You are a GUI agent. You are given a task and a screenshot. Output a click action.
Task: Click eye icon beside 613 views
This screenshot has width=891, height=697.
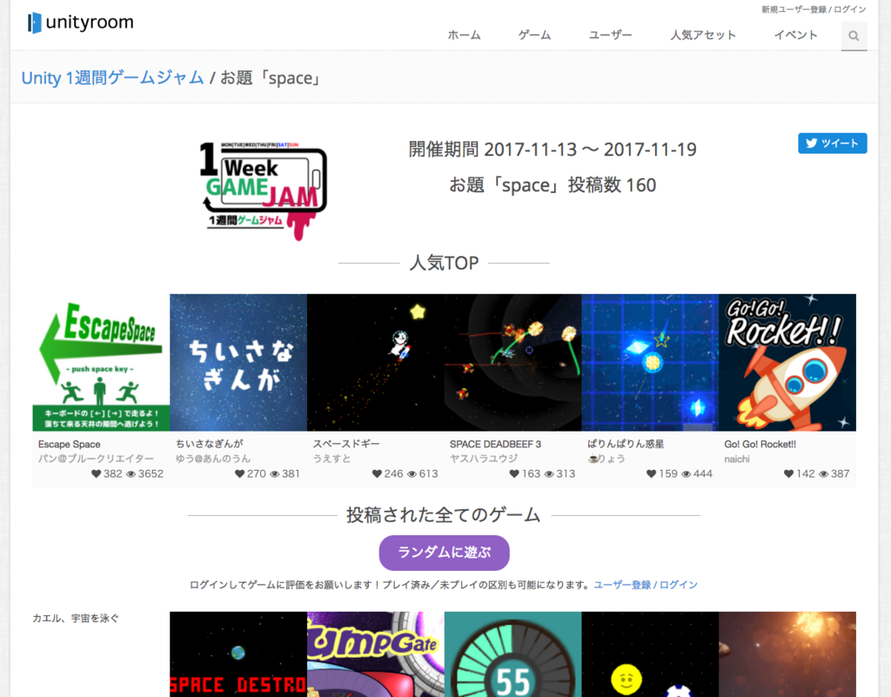click(x=412, y=473)
